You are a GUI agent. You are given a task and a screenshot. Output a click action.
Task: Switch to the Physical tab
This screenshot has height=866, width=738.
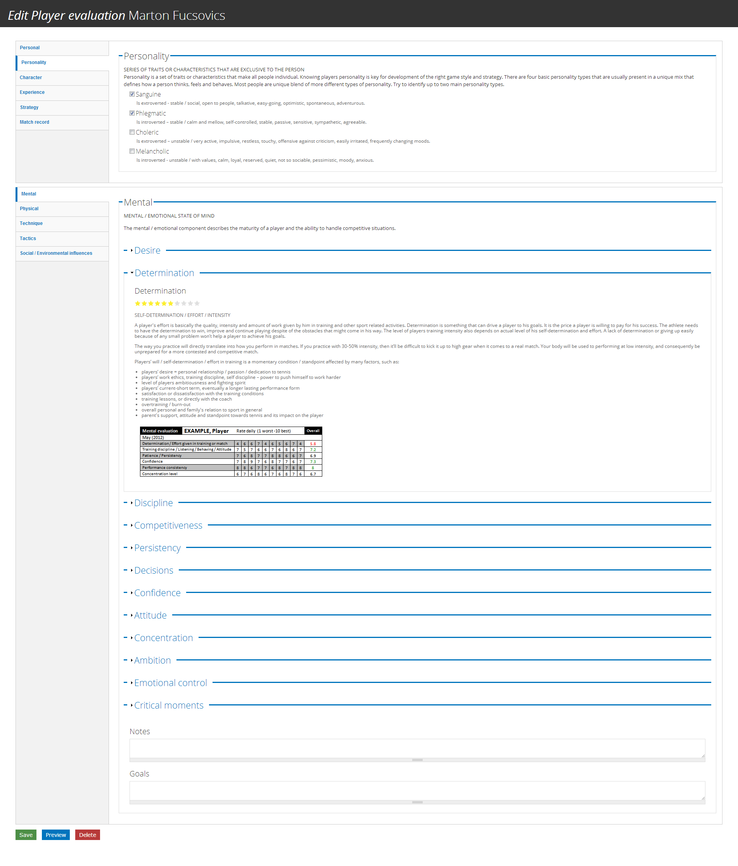62,209
